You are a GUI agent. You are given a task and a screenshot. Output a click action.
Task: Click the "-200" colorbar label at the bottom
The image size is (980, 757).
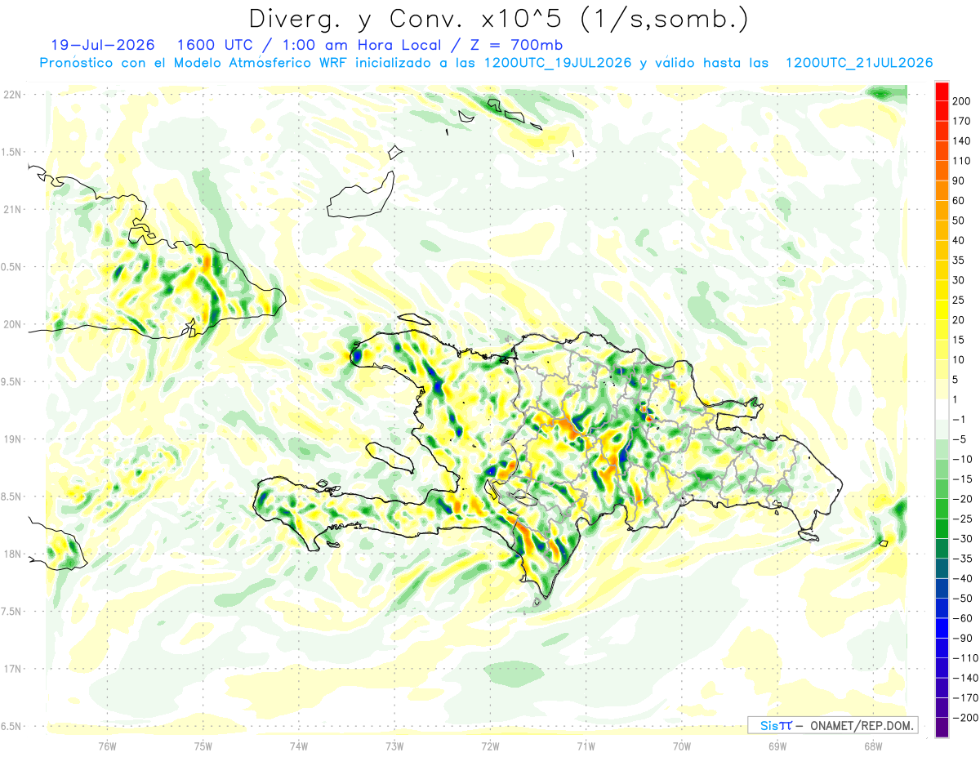(964, 718)
